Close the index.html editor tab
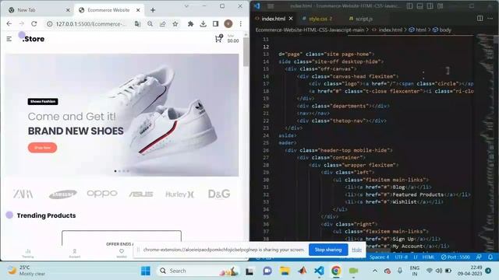The image size is (499, 280). (x=291, y=19)
